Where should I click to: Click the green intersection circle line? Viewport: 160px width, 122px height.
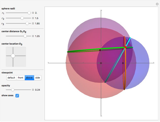click(84, 50)
